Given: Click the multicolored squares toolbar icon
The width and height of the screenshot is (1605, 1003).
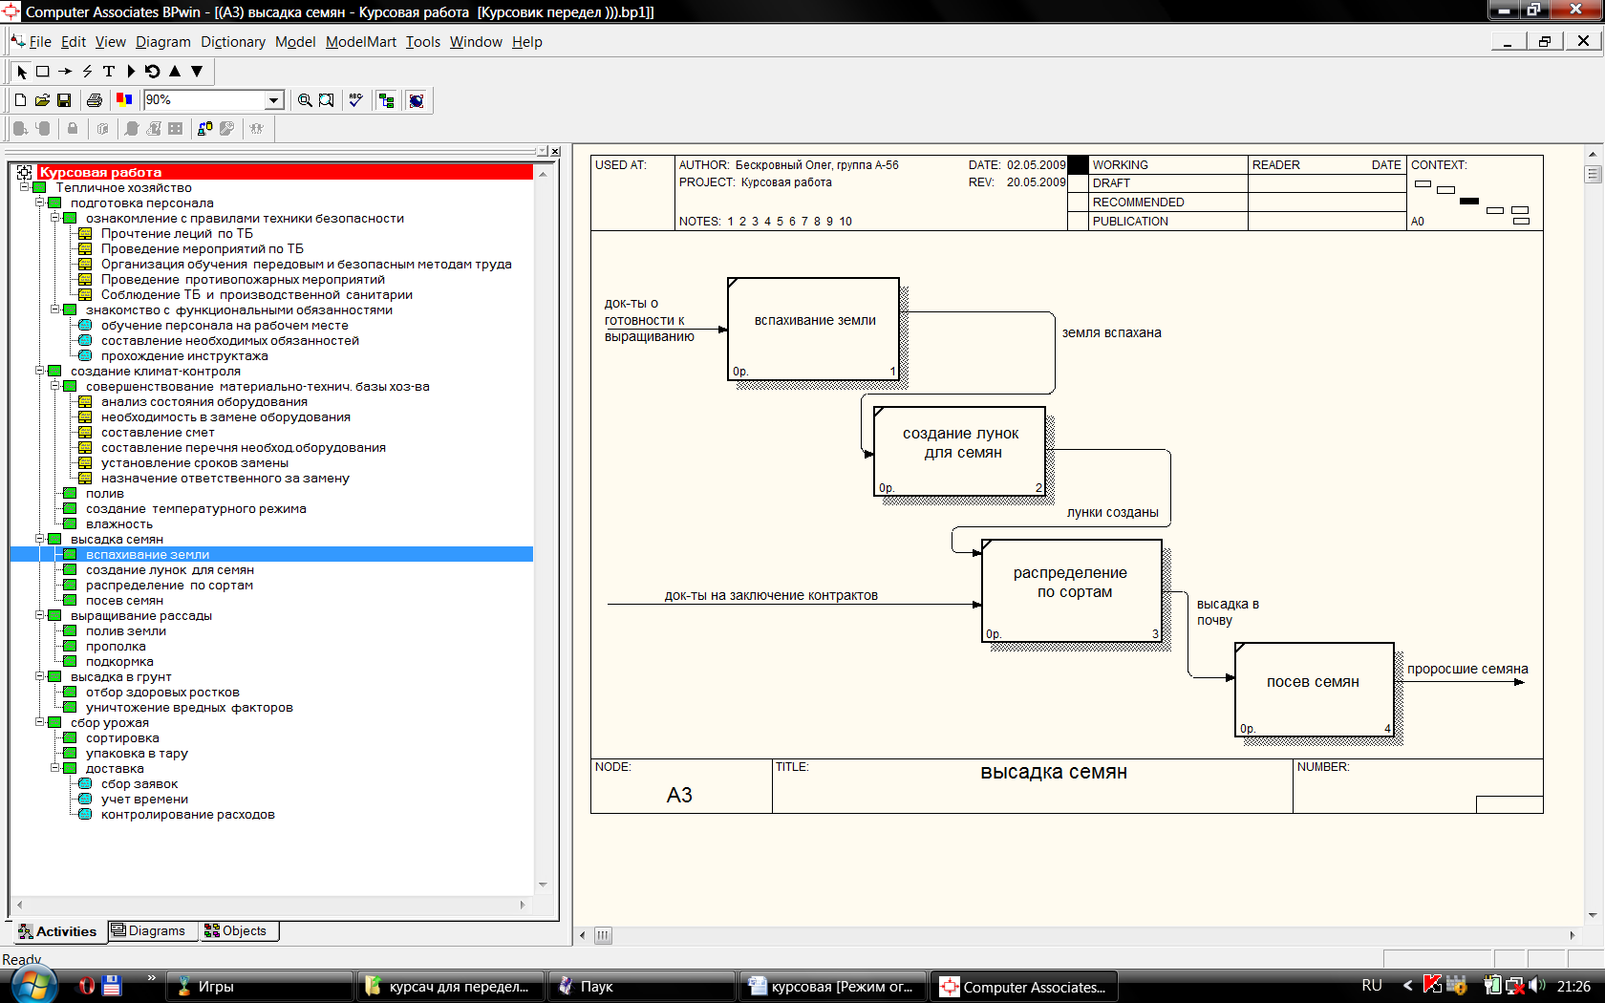Looking at the screenshot, I should point(124,100).
